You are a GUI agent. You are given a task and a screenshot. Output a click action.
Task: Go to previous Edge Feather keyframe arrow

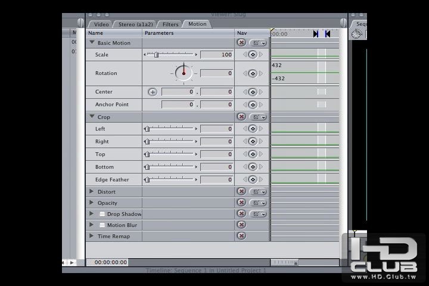(x=245, y=179)
